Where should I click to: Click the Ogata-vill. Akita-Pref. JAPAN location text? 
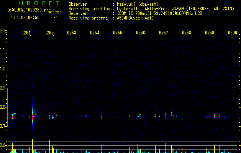pos(175,9)
